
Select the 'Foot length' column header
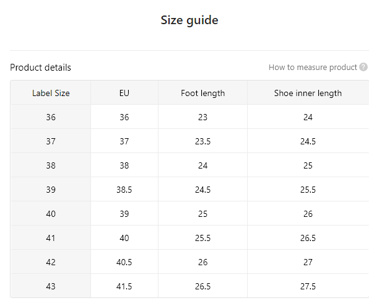202,93
